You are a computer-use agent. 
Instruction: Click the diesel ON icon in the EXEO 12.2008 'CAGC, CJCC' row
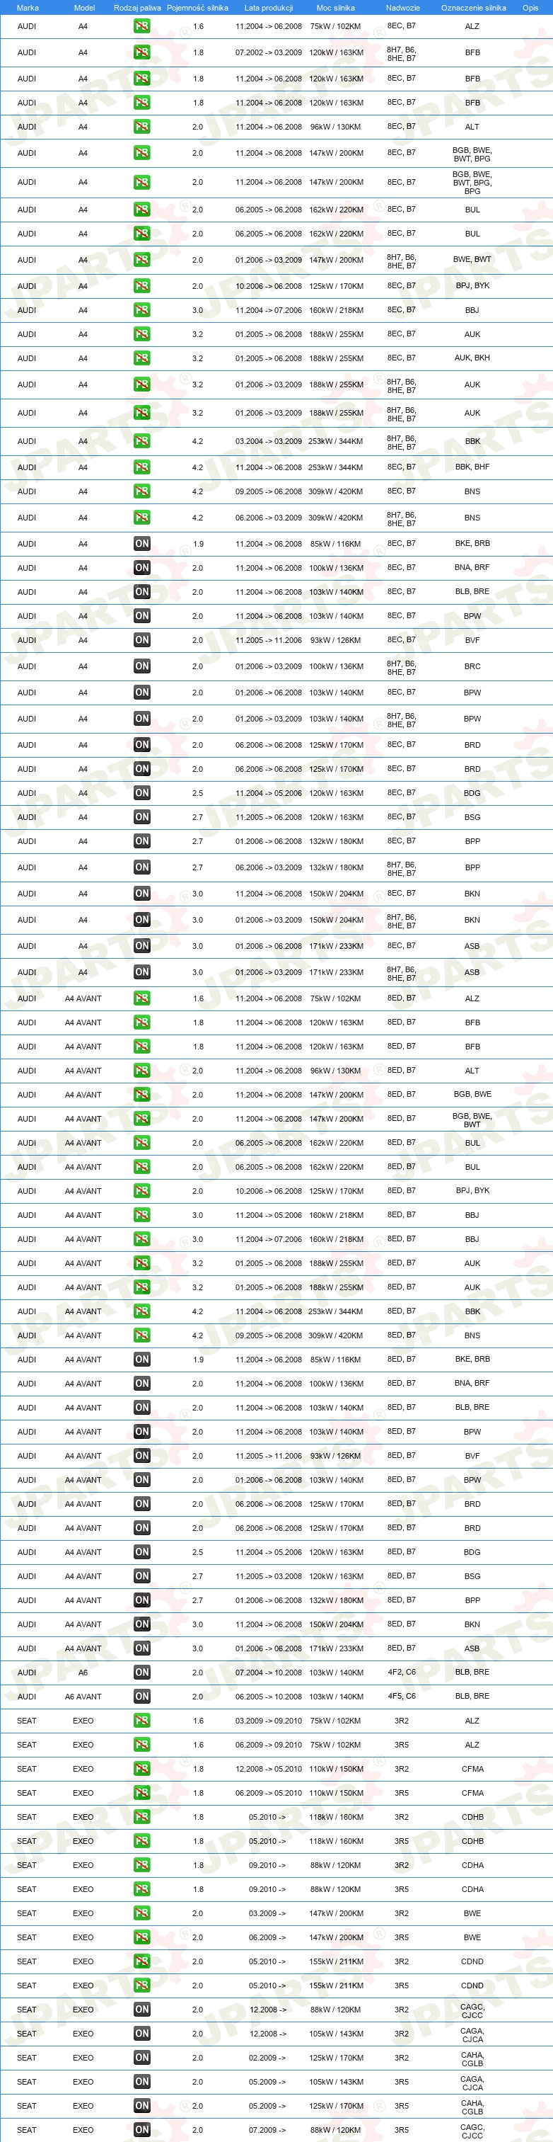142,2010
